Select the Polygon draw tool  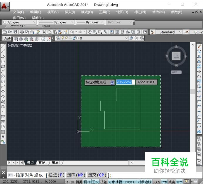3,61
